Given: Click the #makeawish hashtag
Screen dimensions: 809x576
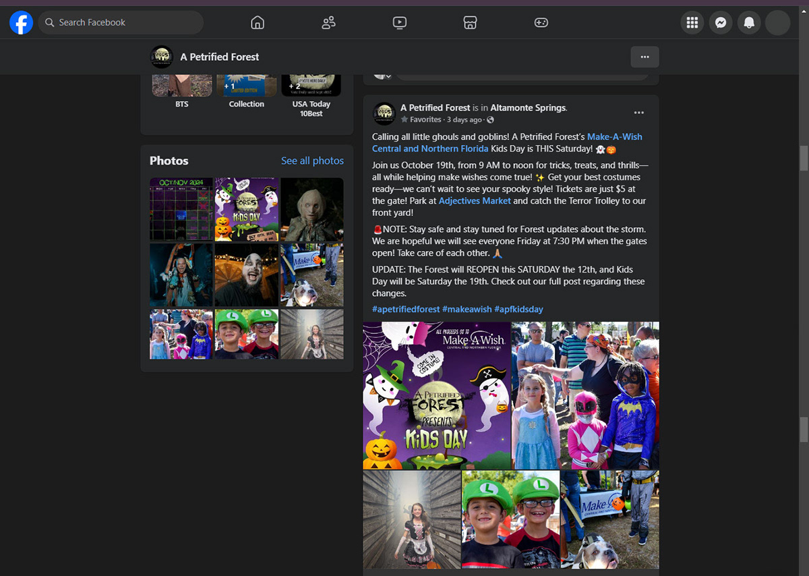Looking at the screenshot, I should [x=467, y=309].
